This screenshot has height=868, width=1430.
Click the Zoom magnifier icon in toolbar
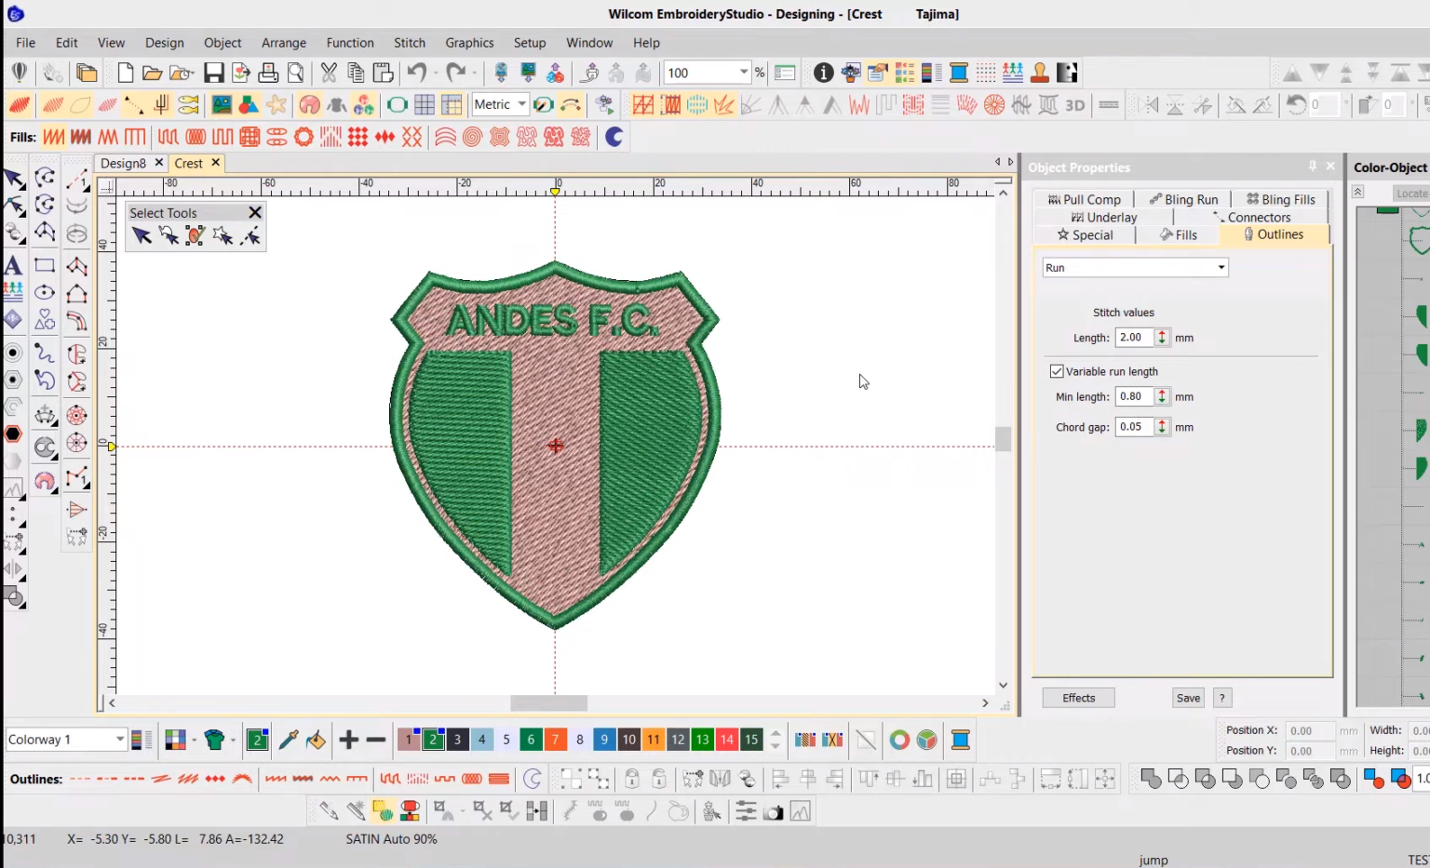pos(296,72)
